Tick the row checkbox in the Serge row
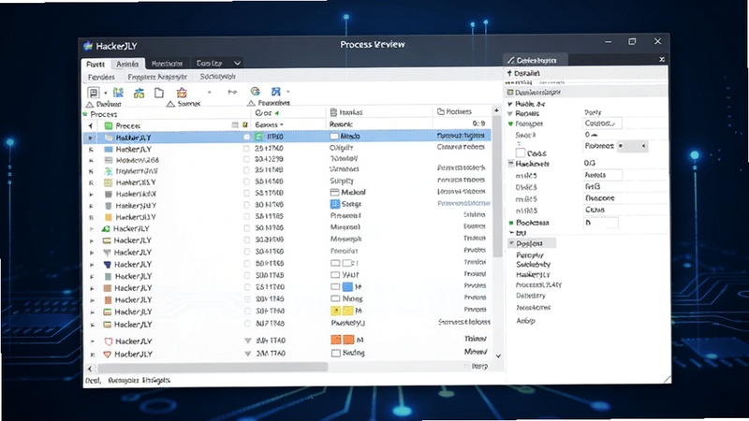 coord(246,205)
